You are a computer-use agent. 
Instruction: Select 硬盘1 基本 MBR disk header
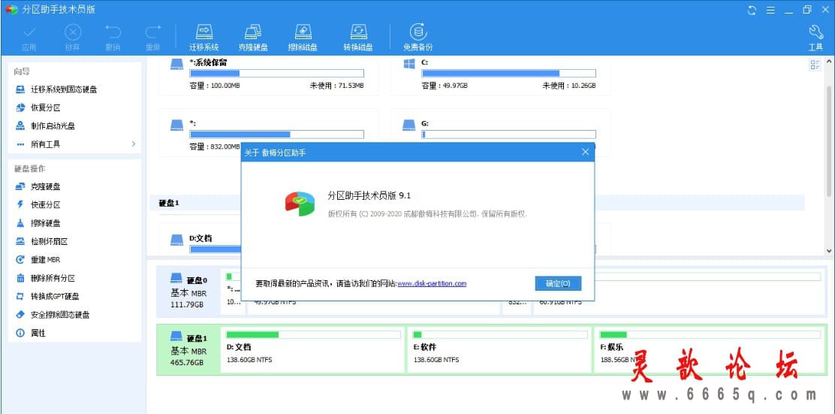[x=188, y=349]
